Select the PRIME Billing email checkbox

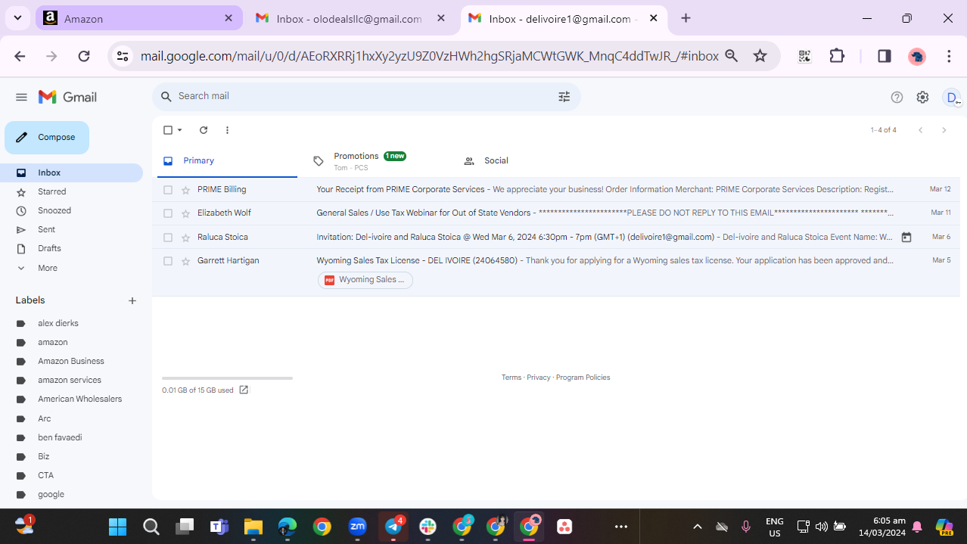168,190
